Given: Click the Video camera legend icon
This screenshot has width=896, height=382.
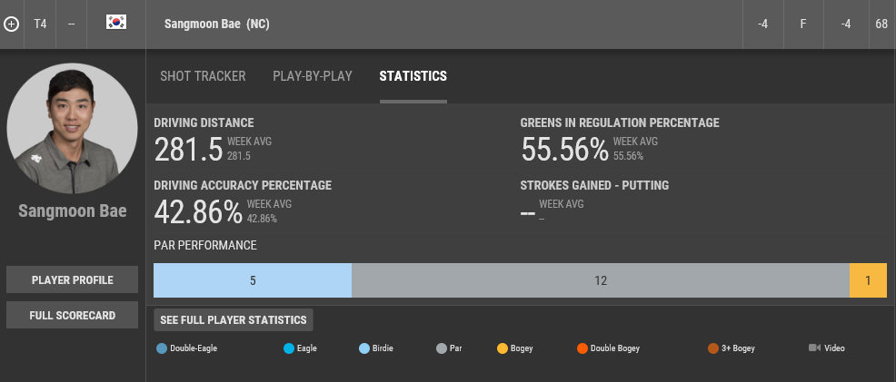Looking at the screenshot, I should coord(814,348).
